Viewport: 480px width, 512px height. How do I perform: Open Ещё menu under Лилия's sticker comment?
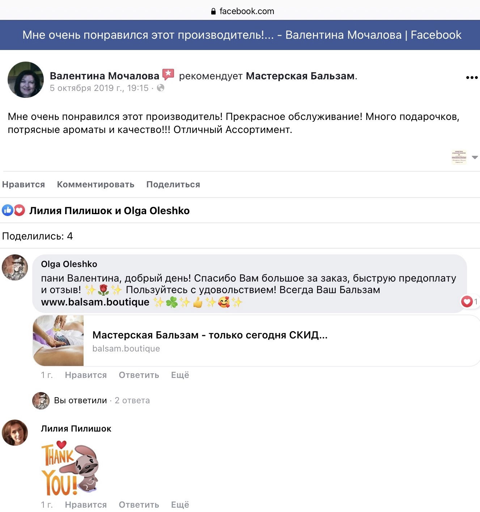tap(180, 505)
